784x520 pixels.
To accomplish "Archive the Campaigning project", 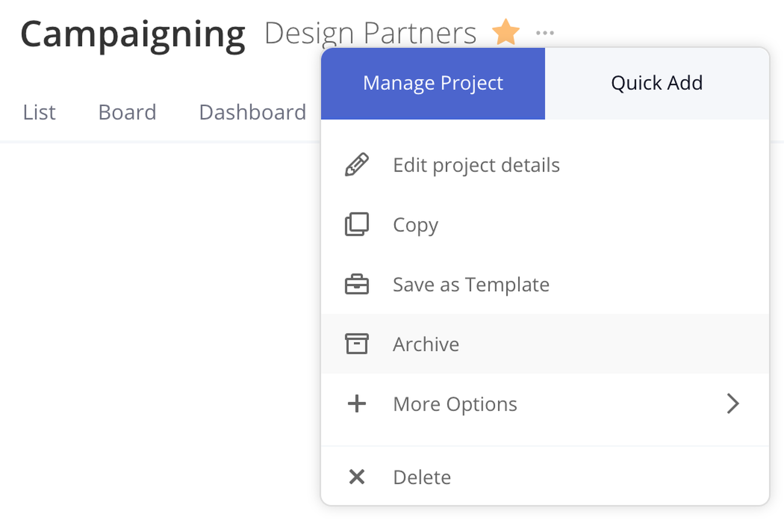I will click(x=426, y=344).
